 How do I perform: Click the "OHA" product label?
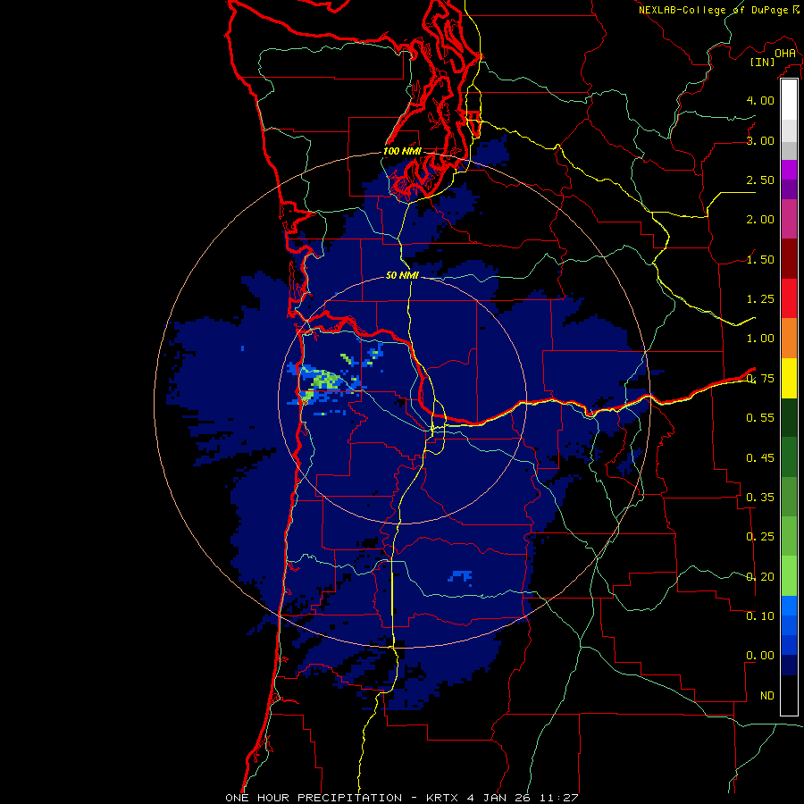(x=785, y=53)
